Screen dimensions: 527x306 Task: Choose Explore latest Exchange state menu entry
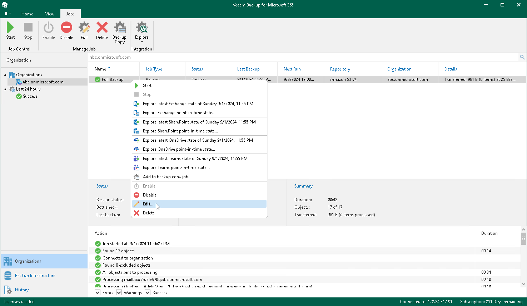[x=199, y=104]
